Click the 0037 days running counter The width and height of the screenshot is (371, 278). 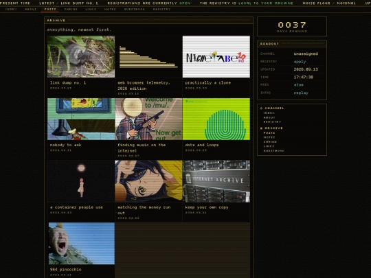pyautogui.click(x=292, y=27)
